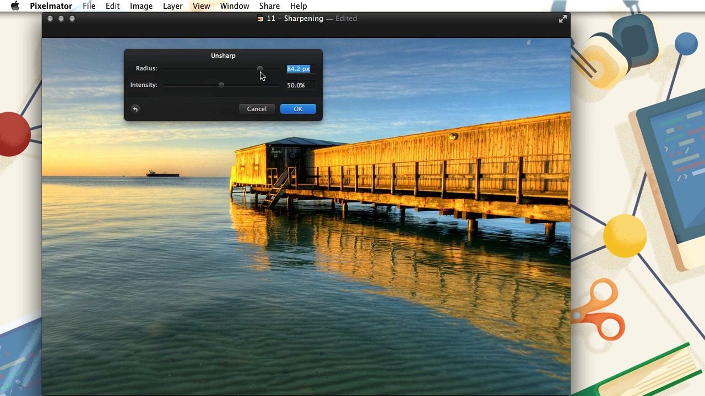Click the Intensity field showing 50.0%
This screenshot has height=396, width=705.
click(299, 85)
